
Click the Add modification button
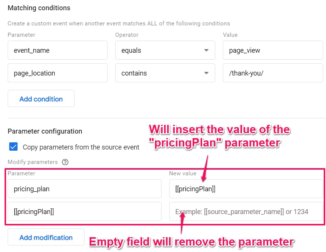[x=46, y=237]
